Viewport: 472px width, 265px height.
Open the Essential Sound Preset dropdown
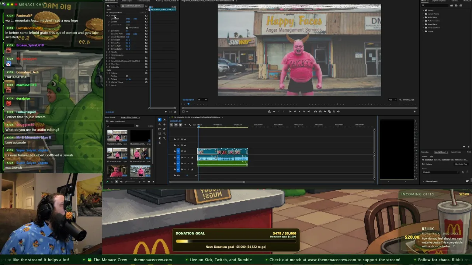click(441, 172)
